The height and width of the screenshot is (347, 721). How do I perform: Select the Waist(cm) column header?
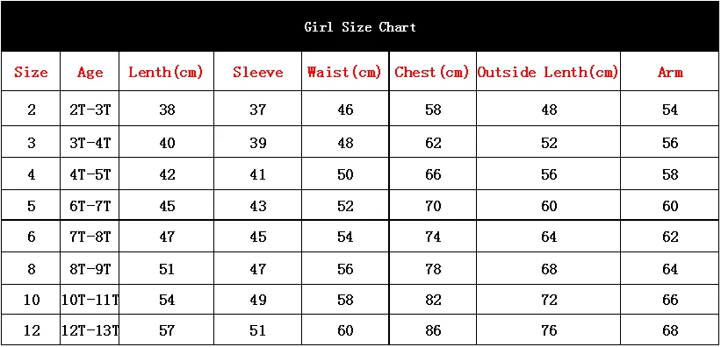(x=344, y=73)
